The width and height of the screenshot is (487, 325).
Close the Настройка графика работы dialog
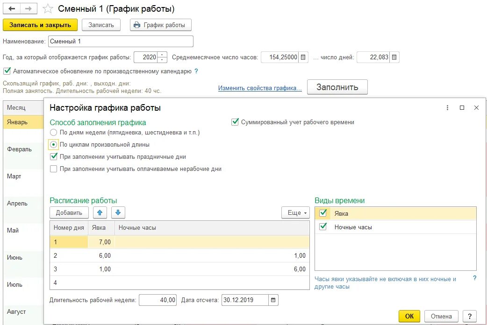pos(476,108)
